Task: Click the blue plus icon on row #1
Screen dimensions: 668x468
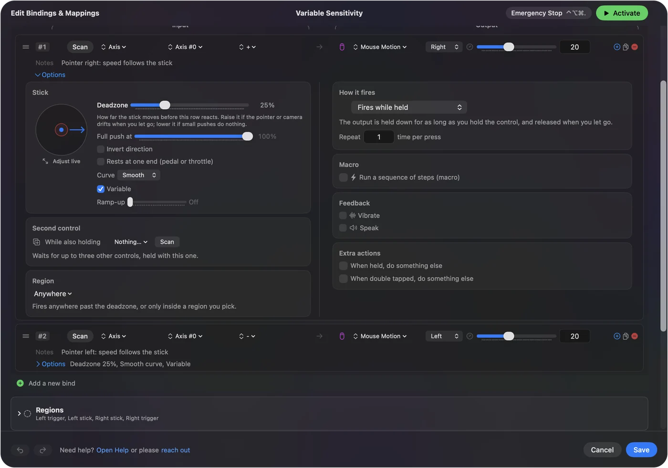Action: (x=617, y=47)
